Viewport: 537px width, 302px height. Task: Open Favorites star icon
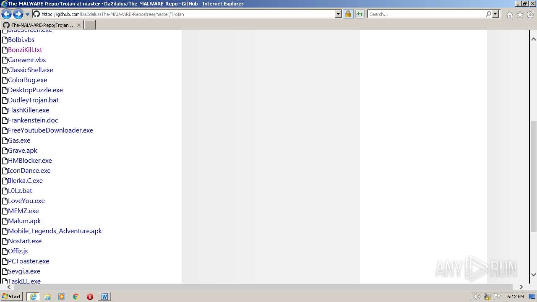[520, 15]
